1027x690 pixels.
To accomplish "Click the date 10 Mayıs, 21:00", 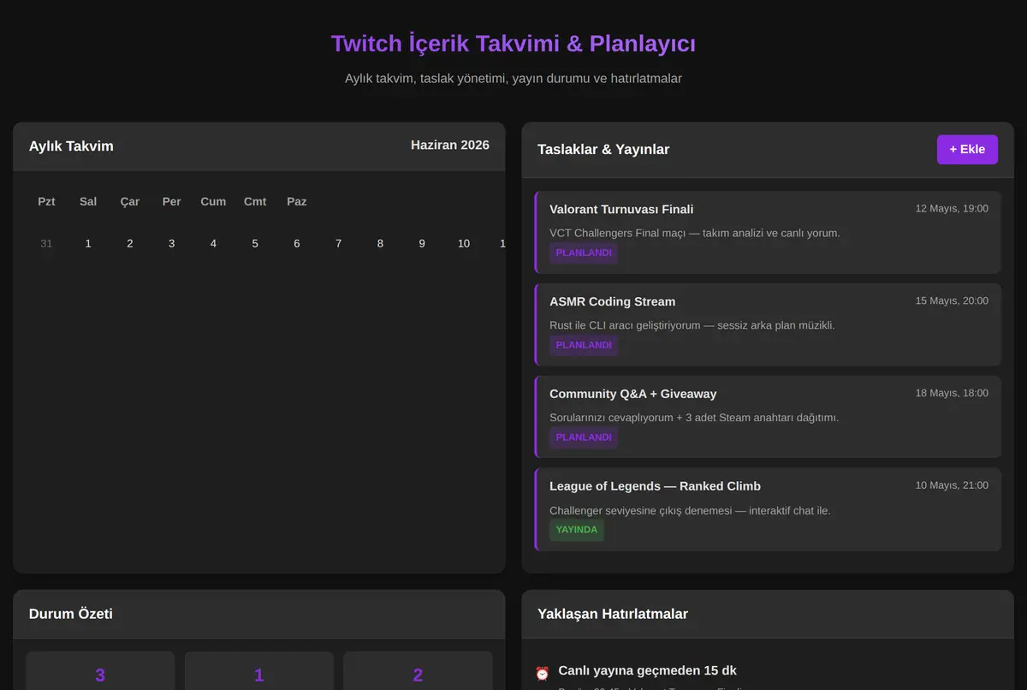I will [952, 485].
